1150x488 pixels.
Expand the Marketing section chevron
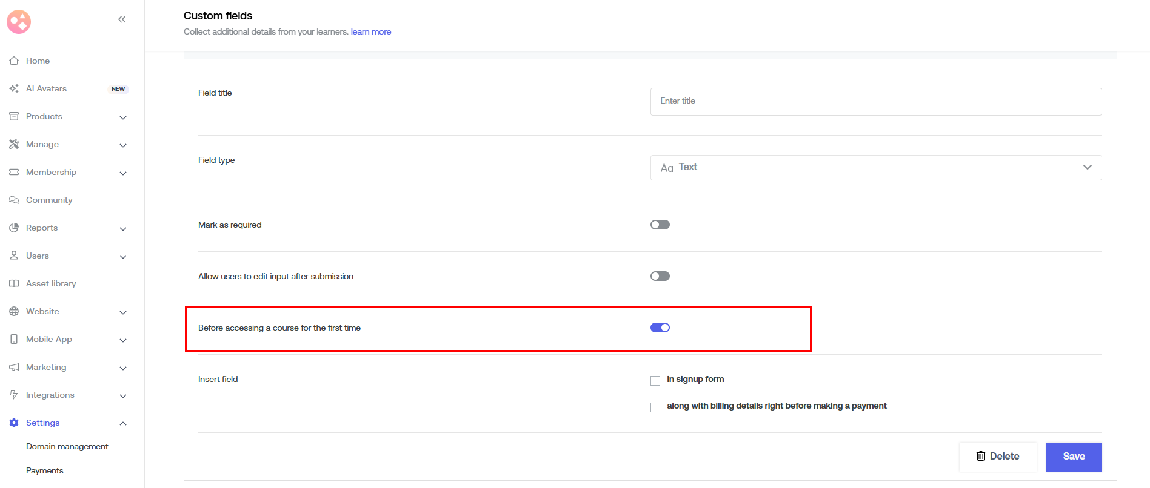coord(123,368)
